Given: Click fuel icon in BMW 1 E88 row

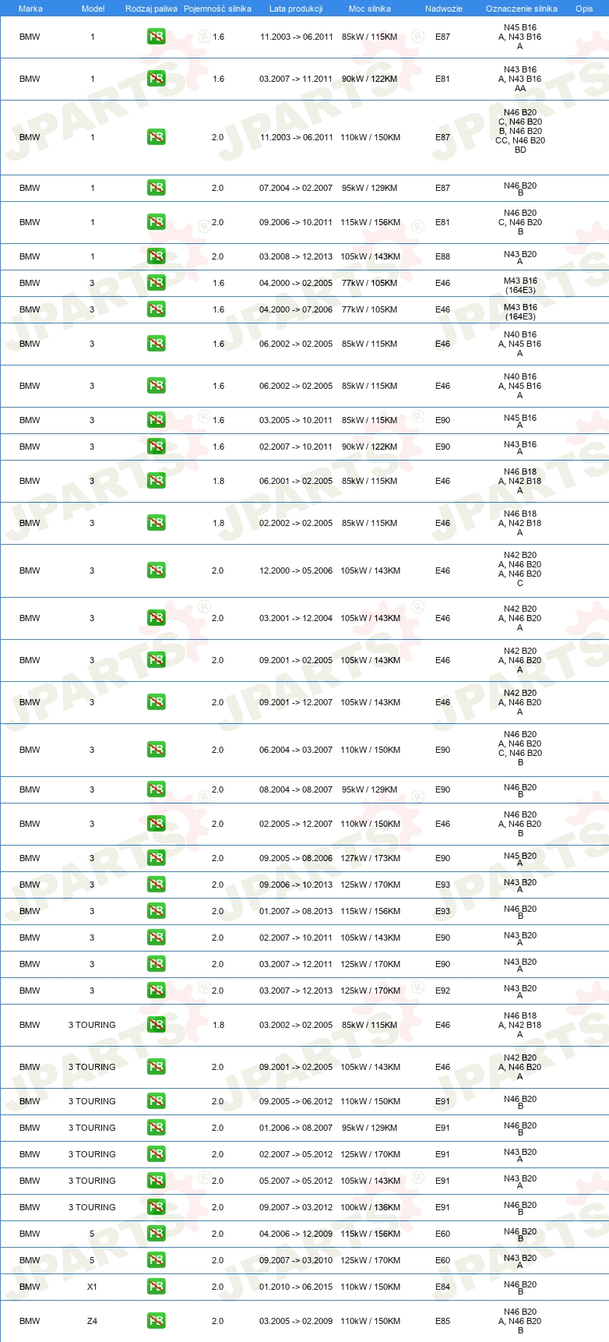Looking at the screenshot, I should pyautogui.click(x=156, y=256).
